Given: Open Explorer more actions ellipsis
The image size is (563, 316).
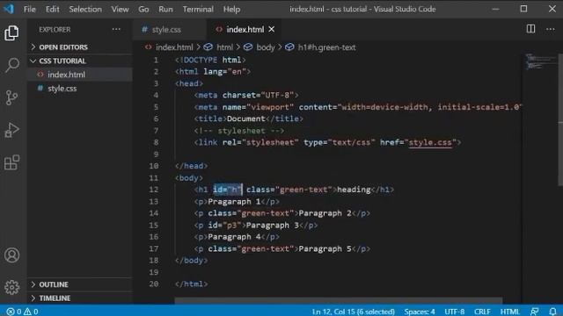Looking at the screenshot, I should click(x=116, y=29).
